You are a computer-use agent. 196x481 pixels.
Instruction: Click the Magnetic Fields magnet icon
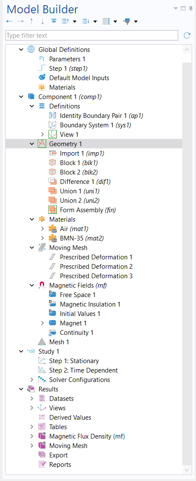click(x=42, y=285)
